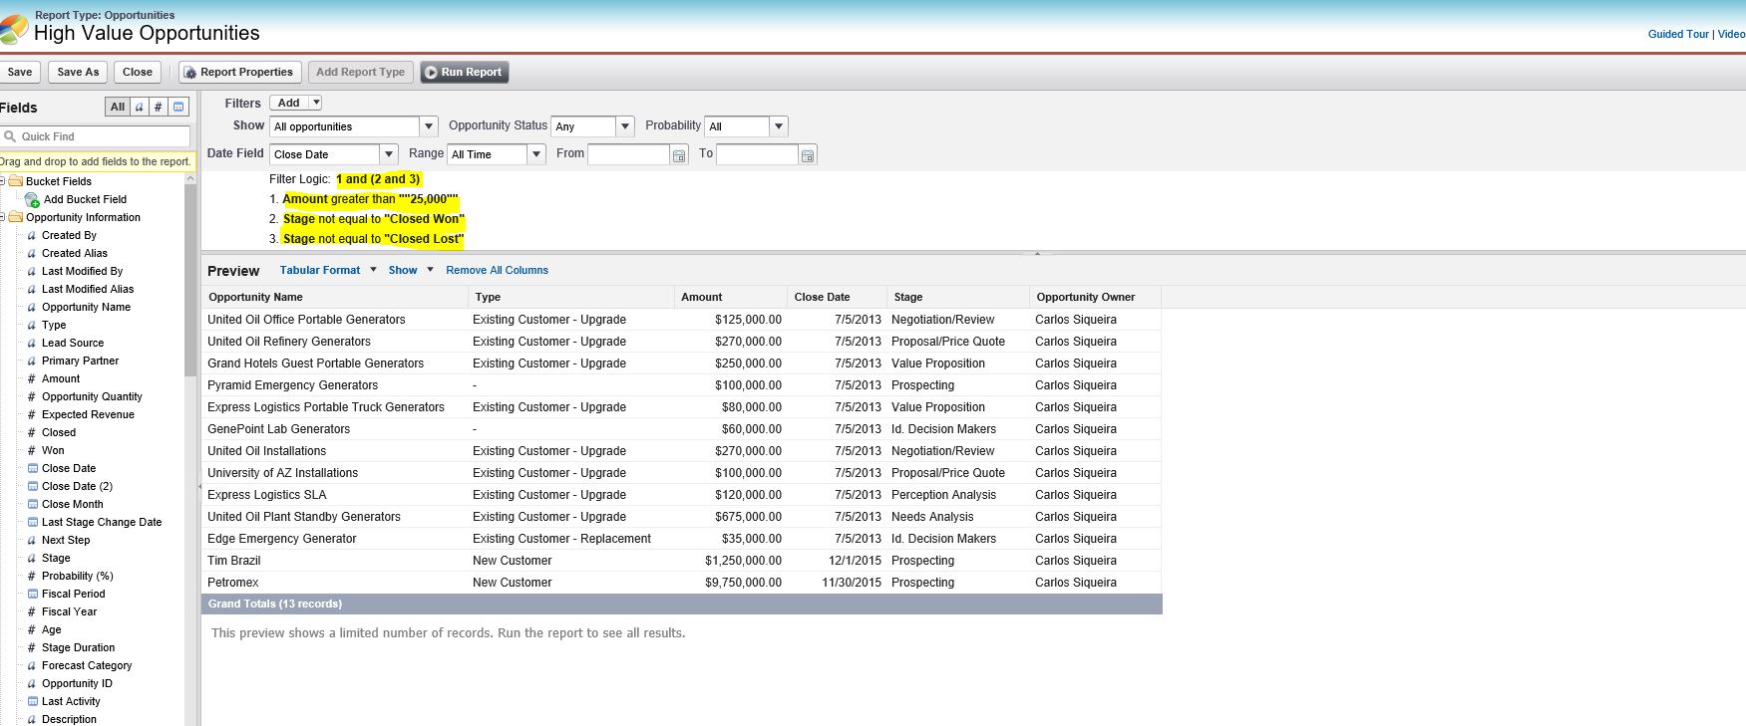1746x726 pixels.
Task: Expand the Probability dropdown
Action: tap(779, 126)
